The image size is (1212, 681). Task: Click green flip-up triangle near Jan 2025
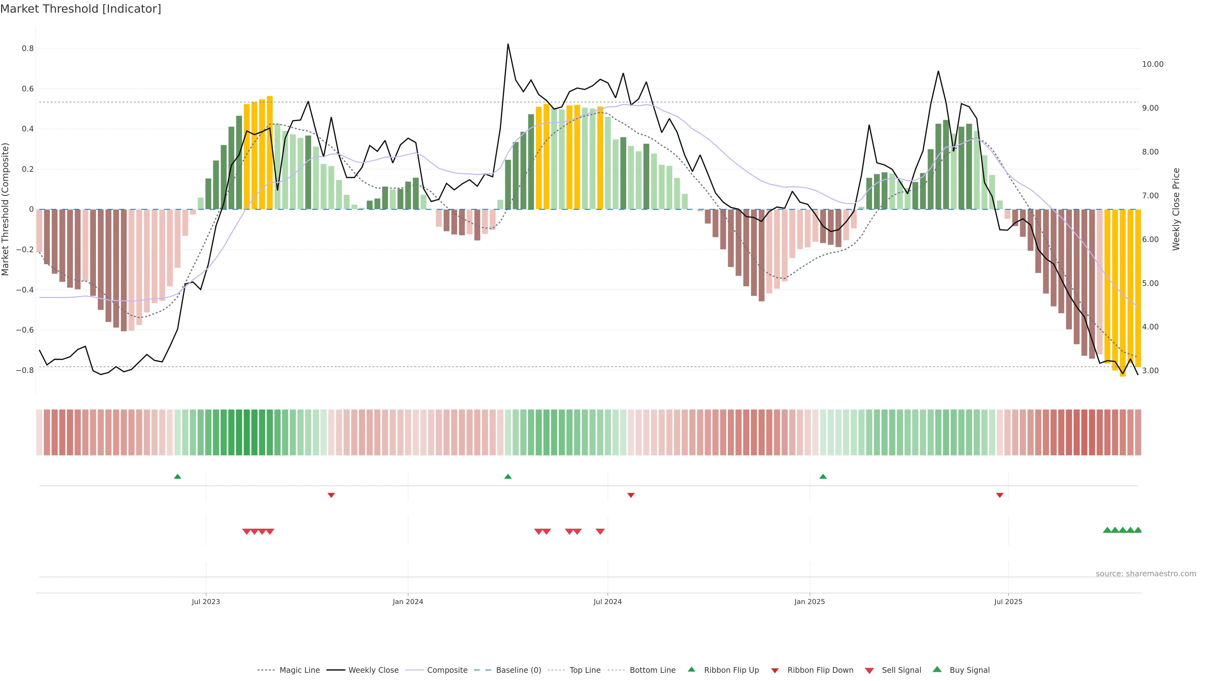[x=823, y=477]
